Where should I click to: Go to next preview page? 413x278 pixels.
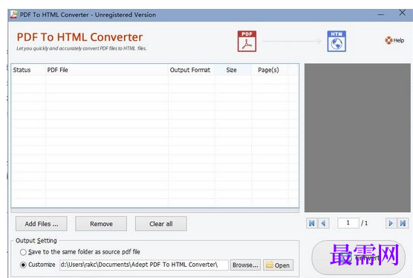coord(391,223)
